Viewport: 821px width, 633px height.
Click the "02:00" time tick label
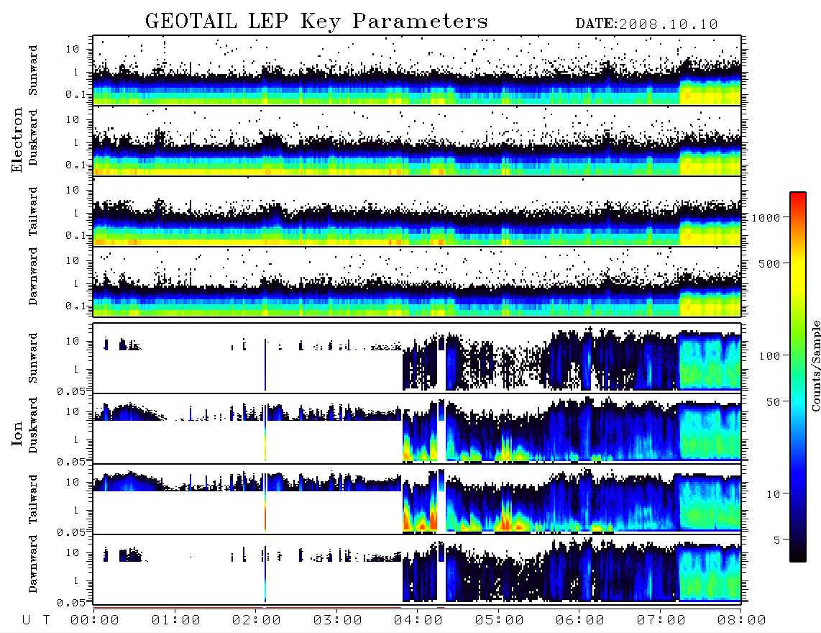point(257,621)
